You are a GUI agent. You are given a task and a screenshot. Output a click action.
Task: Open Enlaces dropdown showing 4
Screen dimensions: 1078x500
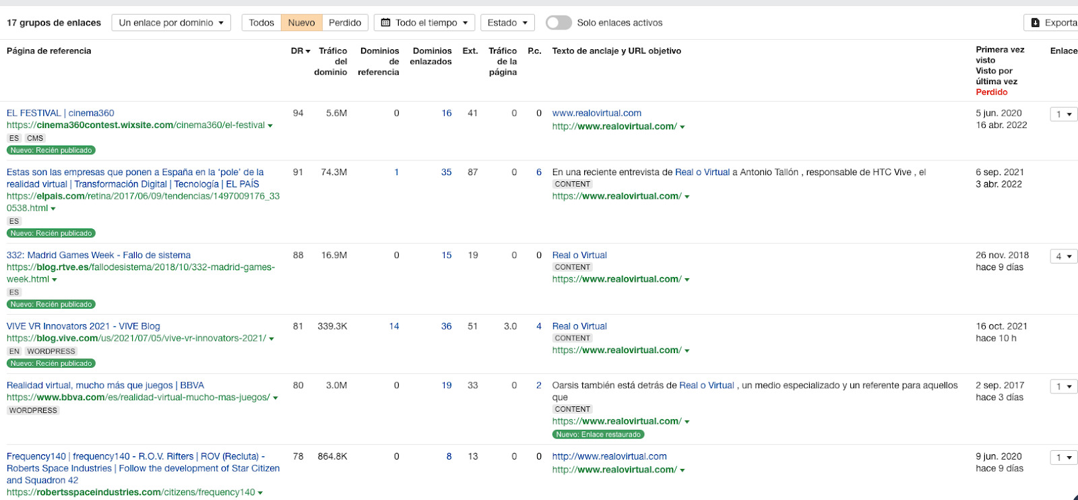[1064, 256]
